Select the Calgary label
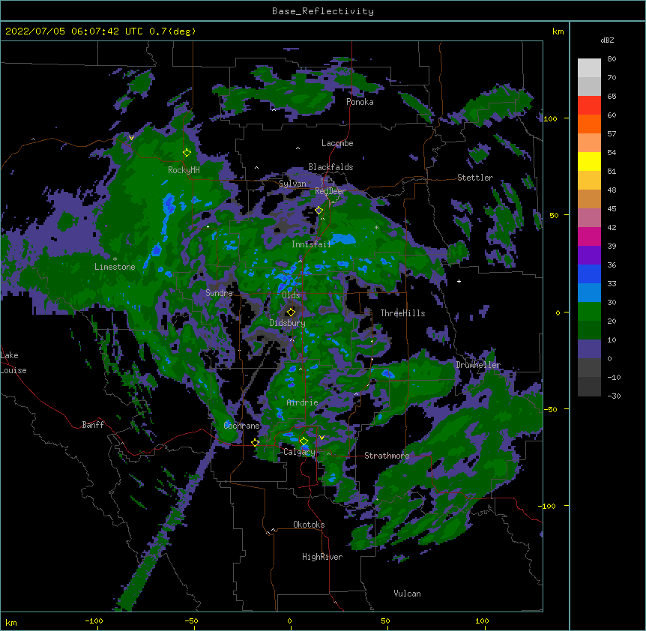Screen dimensions: 646x631 click(299, 452)
